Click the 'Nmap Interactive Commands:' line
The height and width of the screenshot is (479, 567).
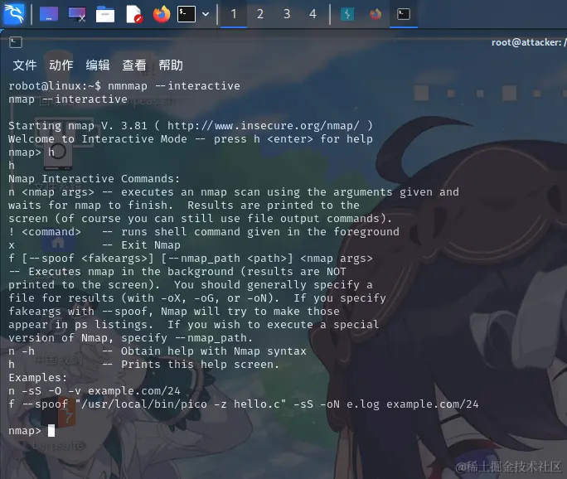click(94, 178)
